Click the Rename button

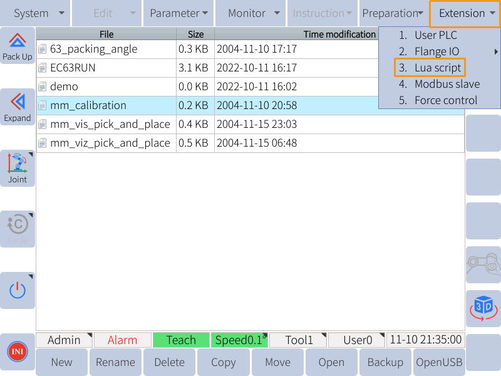click(115, 362)
